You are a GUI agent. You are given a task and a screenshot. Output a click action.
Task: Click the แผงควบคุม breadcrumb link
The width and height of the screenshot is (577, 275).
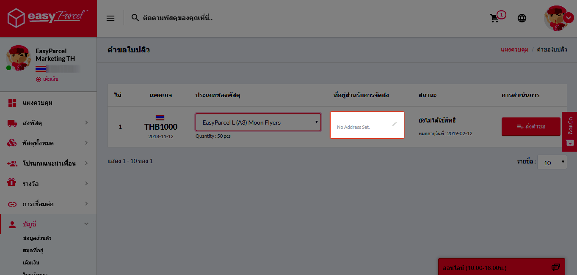pyautogui.click(x=514, y=50)
